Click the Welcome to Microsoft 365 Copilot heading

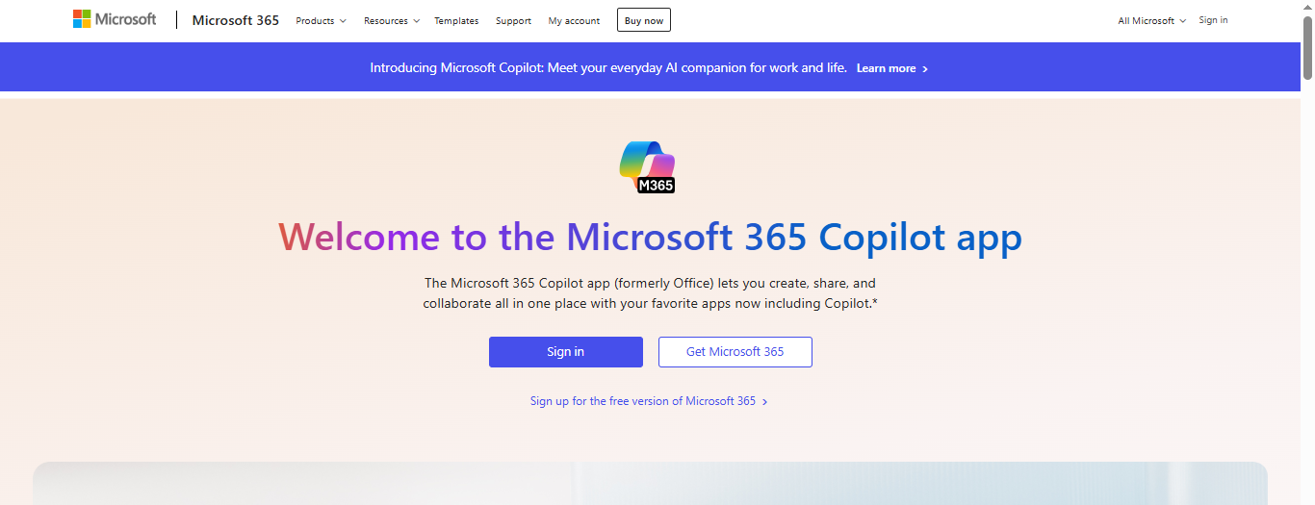click(651, 237)
